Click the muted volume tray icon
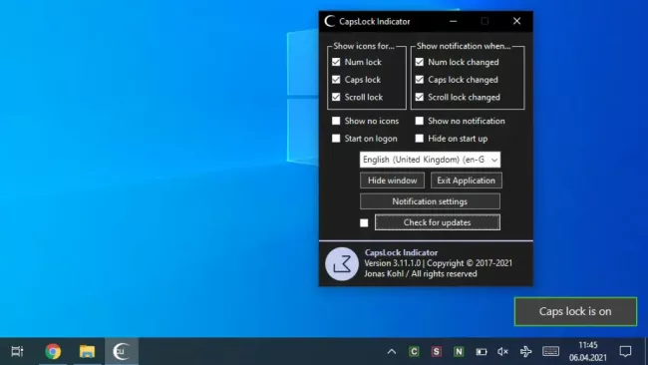The width and height of the screenshot is (648, 365). 502,352
